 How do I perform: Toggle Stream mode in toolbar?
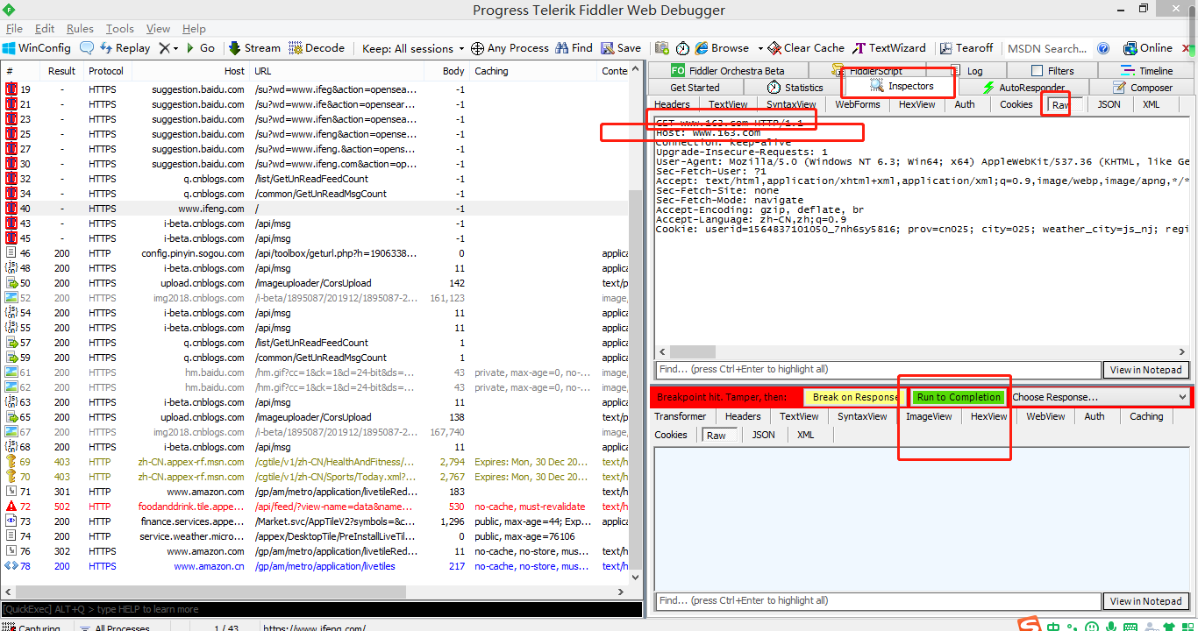tap(254, 48)
